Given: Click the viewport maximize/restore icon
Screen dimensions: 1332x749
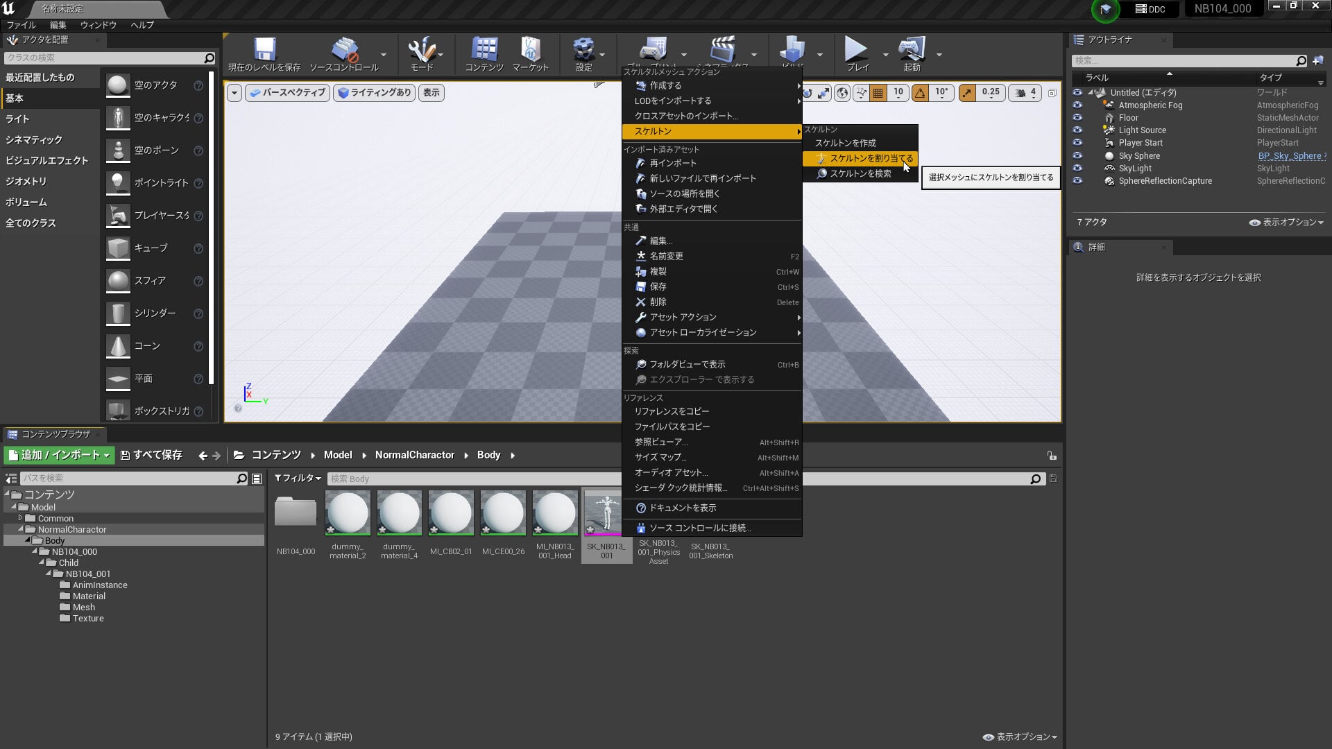Looking at the screenshot, I should [x=1052, y=93].
